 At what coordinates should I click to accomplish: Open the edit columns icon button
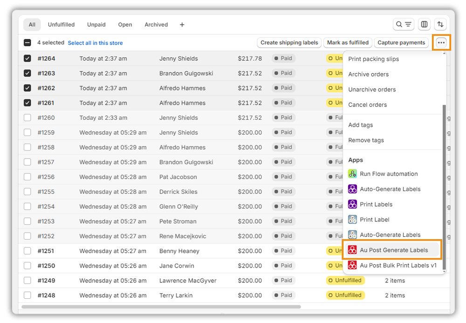[x=424, y=24]
